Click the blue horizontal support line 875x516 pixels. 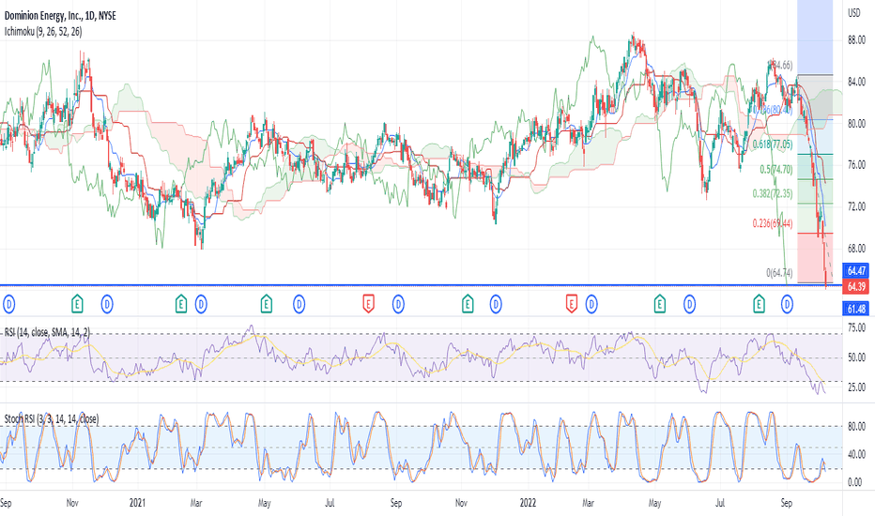pyautogui.click(x=420, y=285)
